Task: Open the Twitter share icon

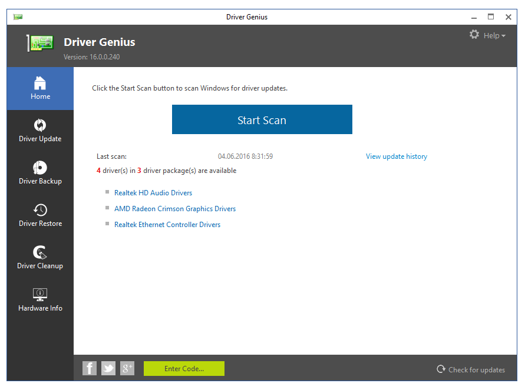Action: pyautogui.click(x=108, y=368)
